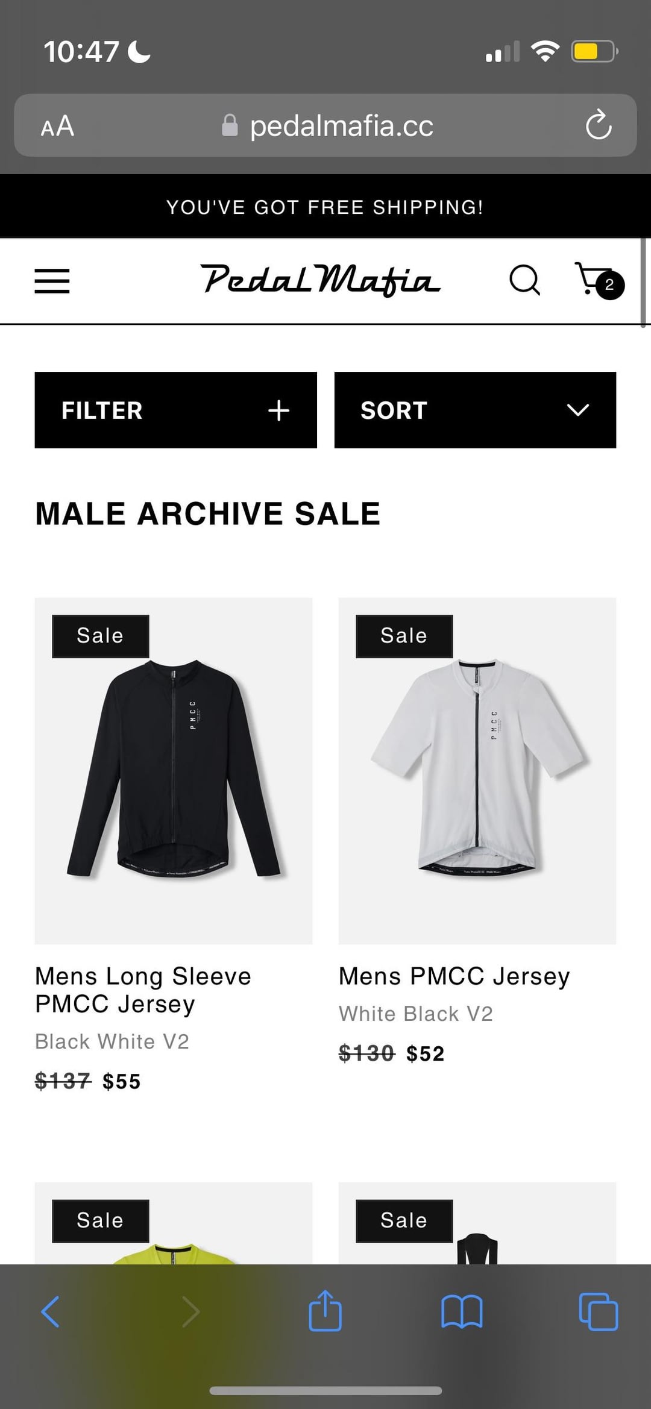Open the shopping cart with 2 items
Screen dimensions: 651x1409
(599, 280)
